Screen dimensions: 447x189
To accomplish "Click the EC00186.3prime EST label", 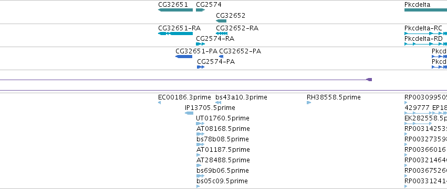I will click(x=184, y=97).
